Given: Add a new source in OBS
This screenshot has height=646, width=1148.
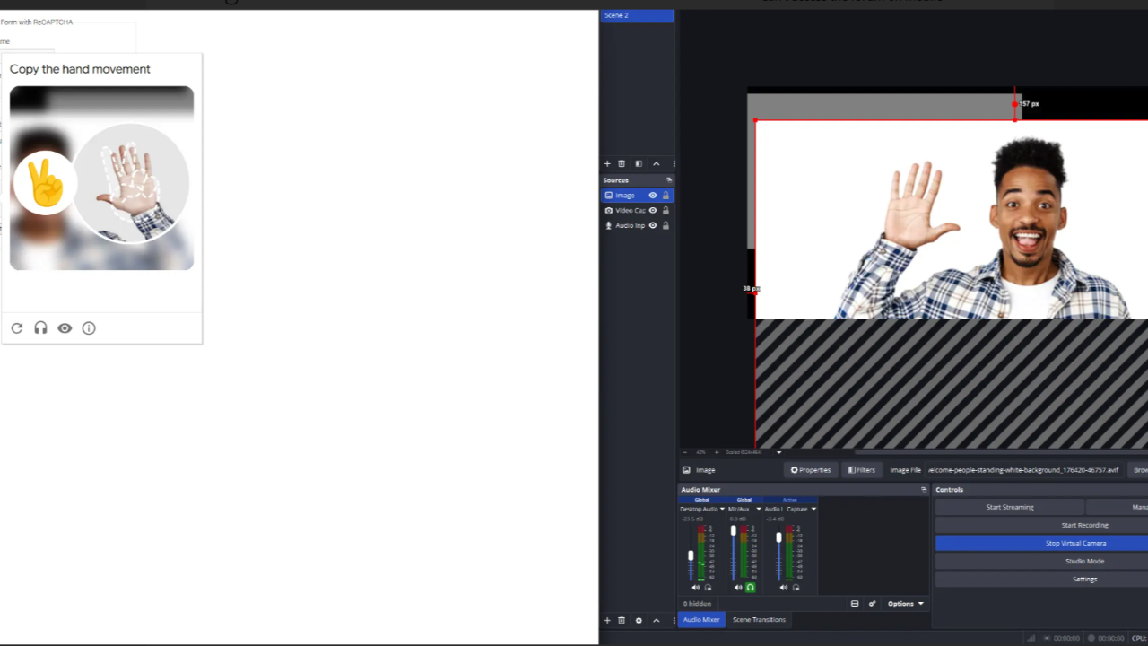Looking at the screenshot, I should click(607, 164).
